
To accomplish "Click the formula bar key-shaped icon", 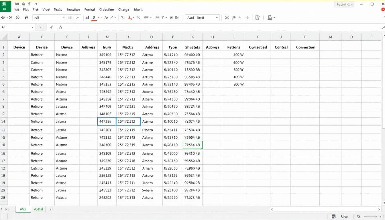I will click(x=52, y=27).
